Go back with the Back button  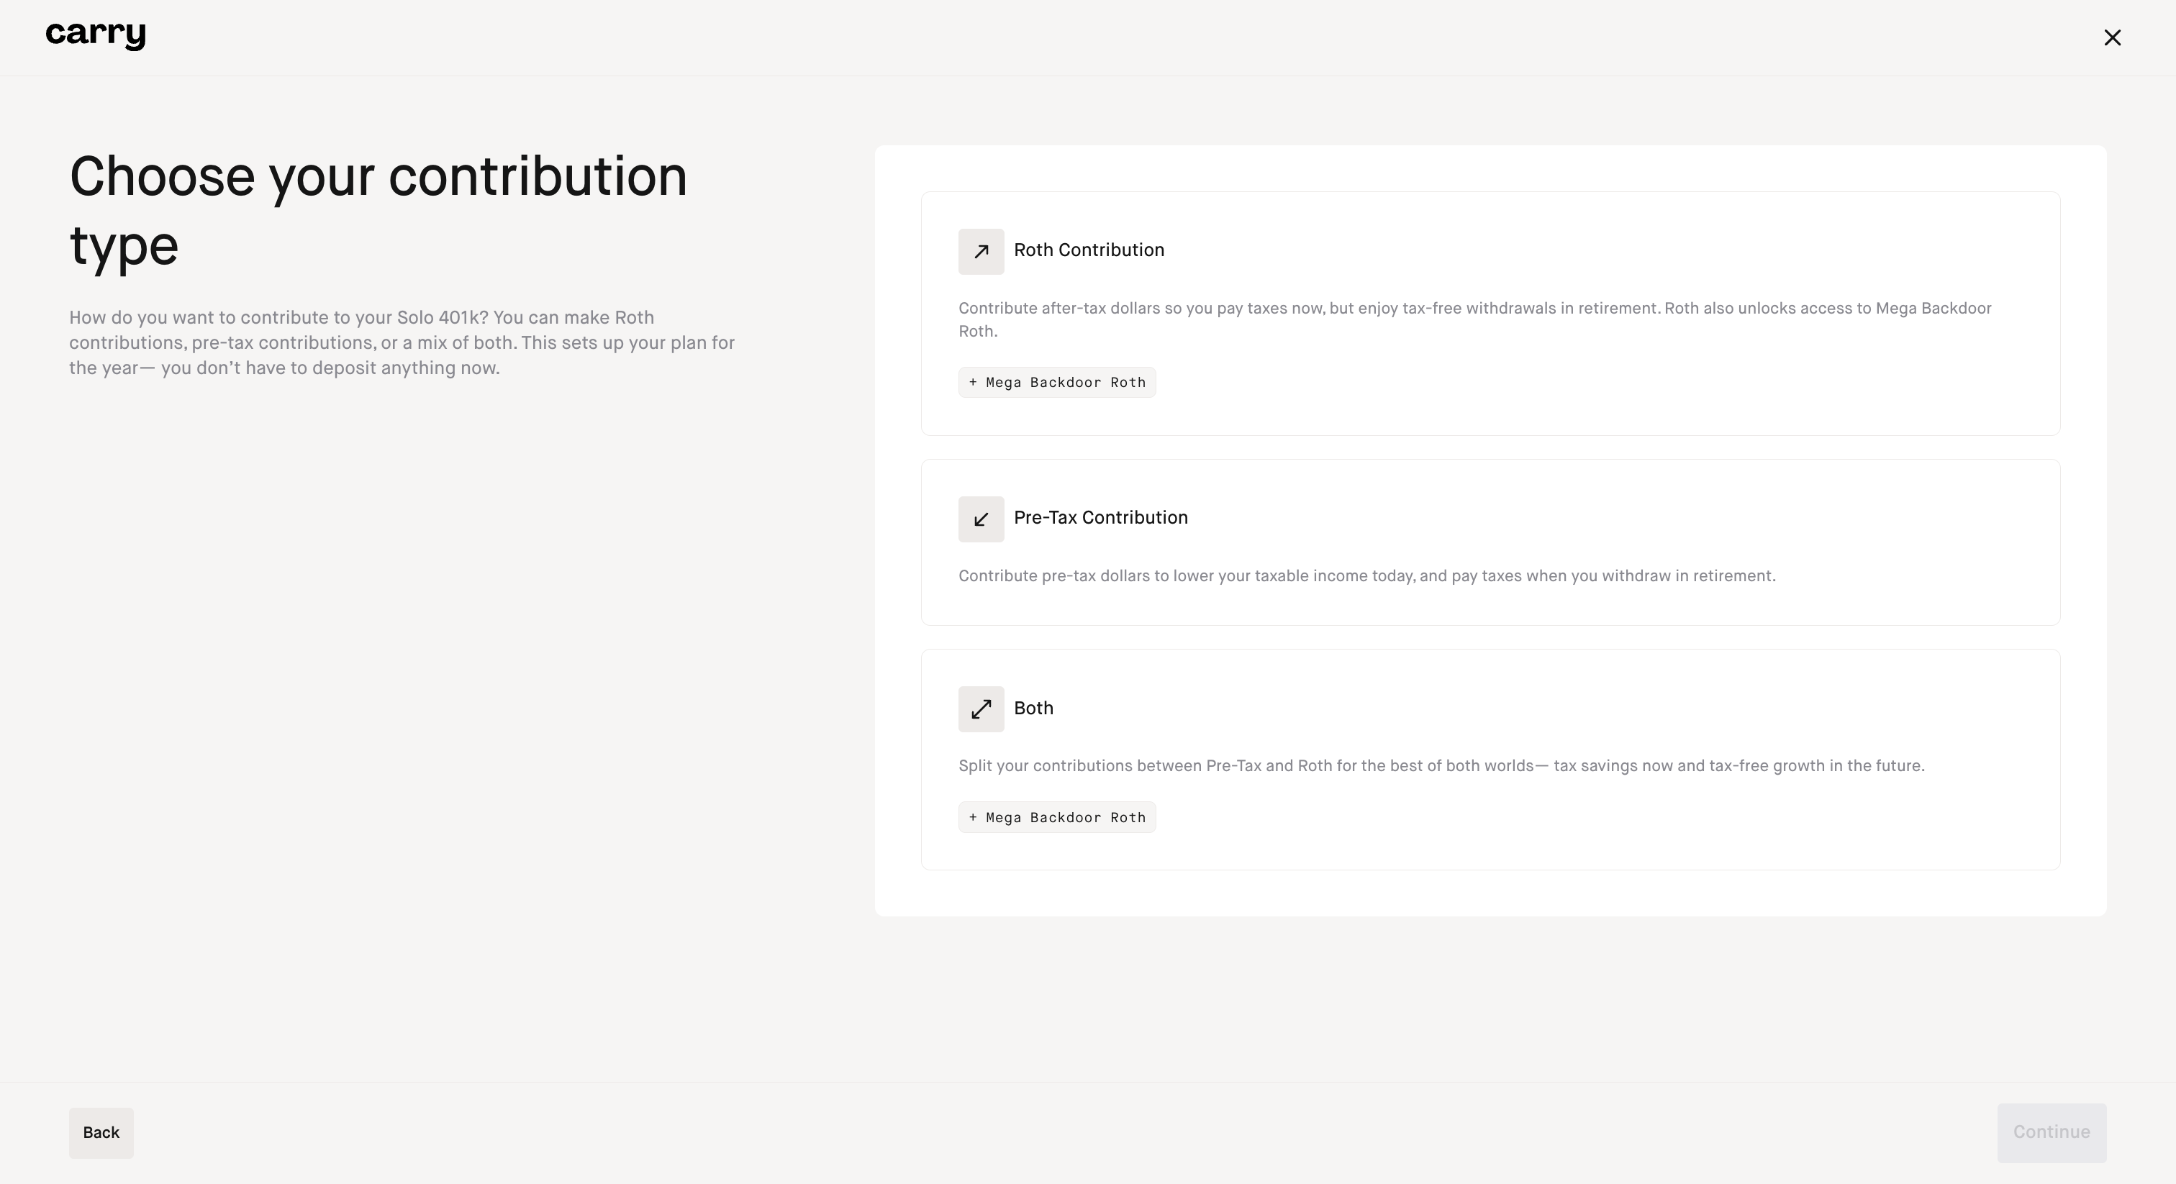tap(101, 1132)
